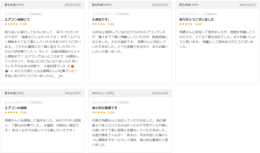Click the 2023/12/22 review date

point(73,5)
